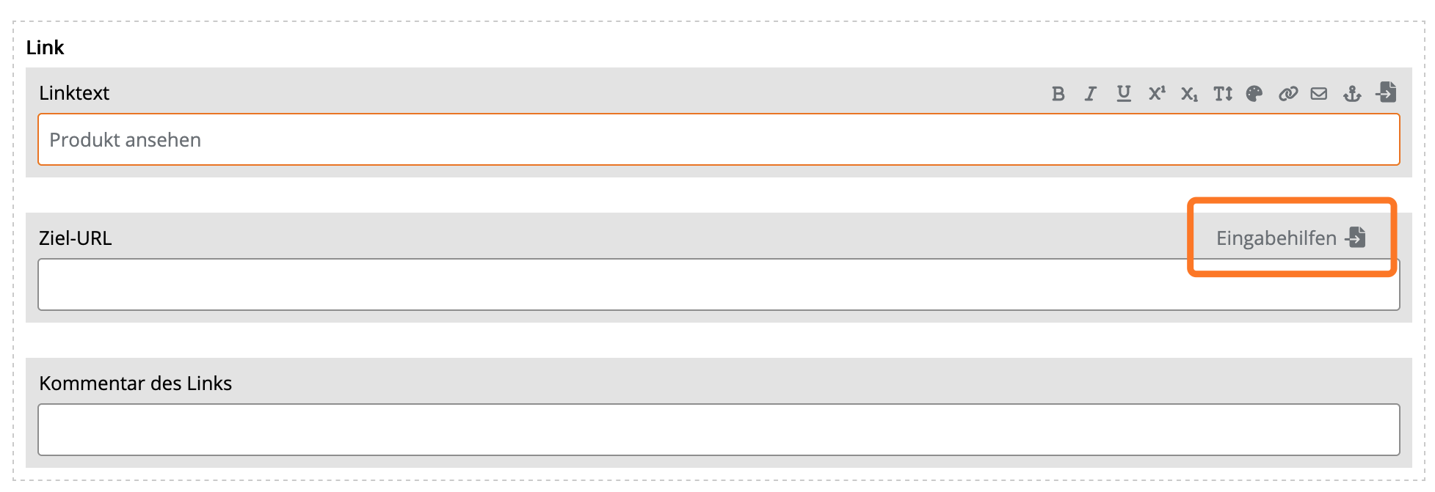The height and width of the screenshot is (492, 1435).
Task: Open the text size tool
Action: click(x=1222, y=94)
